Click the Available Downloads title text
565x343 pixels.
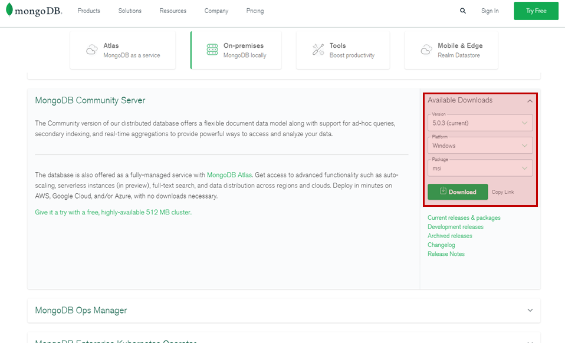pos(460,100)
